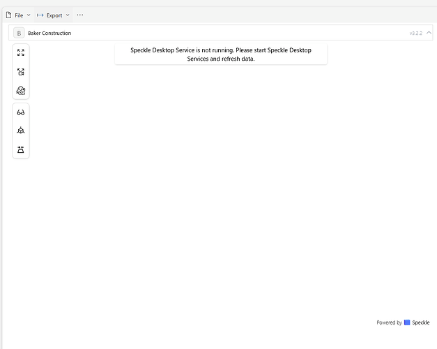This screenshot has height=349, width=437.
Task: Open the Export menu
Action: tap(54, 15)
